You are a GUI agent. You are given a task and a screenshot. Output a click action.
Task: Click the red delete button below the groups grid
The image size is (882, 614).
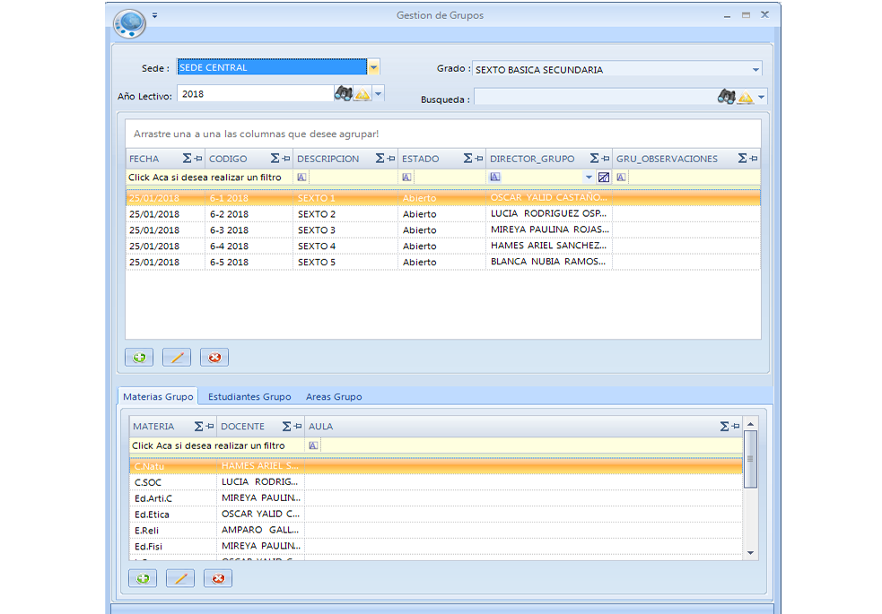pos(214,358)
